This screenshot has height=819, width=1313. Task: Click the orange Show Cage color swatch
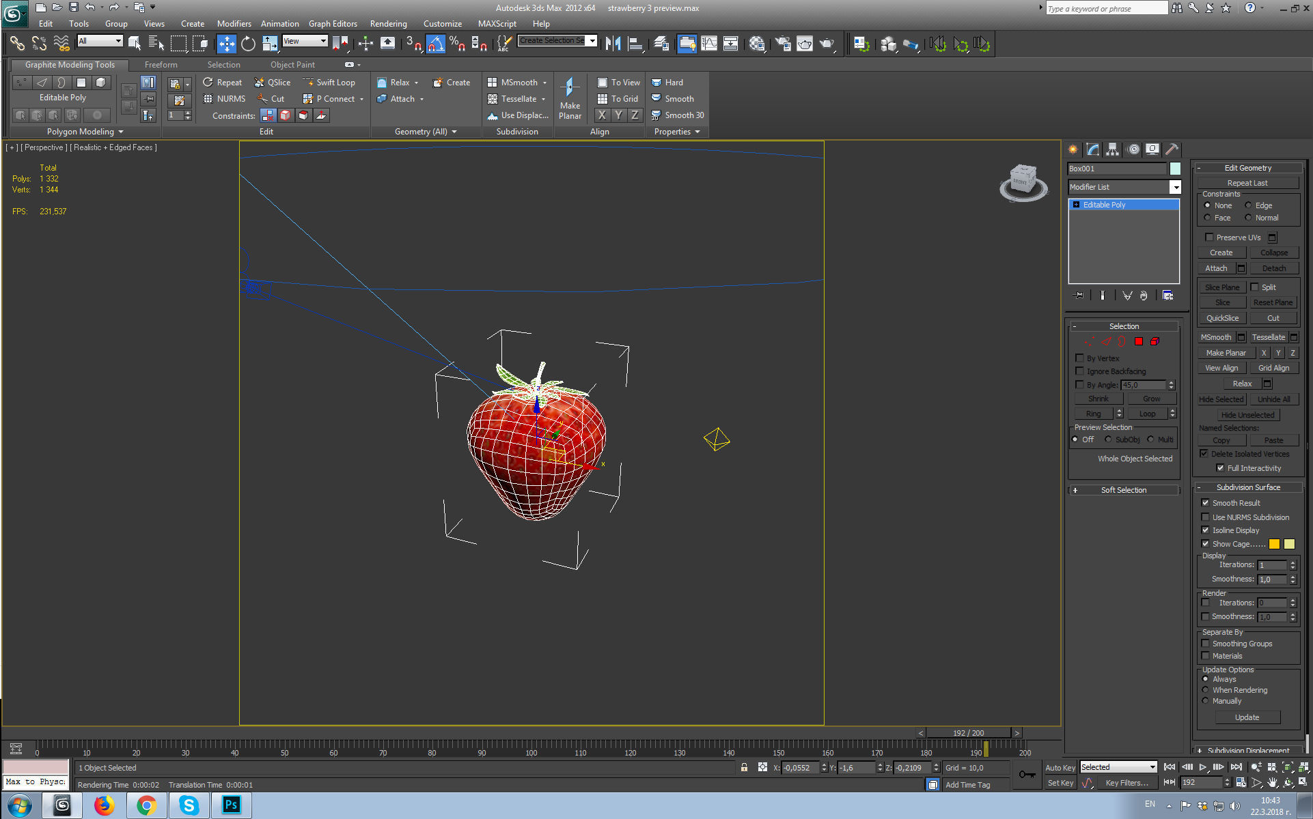[x=1274, y=544]
